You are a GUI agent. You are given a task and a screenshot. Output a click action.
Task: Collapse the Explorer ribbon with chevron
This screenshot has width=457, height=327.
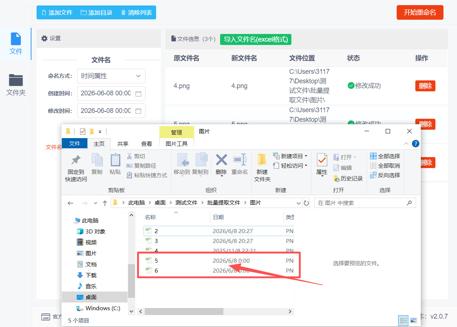pos(406,144)
